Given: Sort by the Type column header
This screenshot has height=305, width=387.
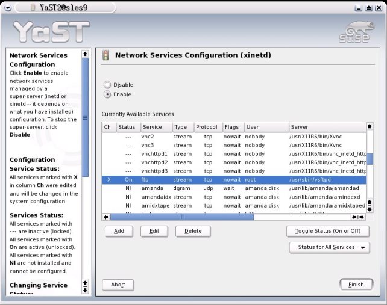Looking at the screenshot, I should [x=183, y=127].
